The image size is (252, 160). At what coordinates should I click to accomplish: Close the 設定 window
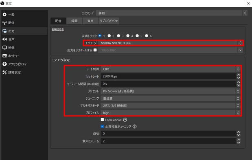248,3
